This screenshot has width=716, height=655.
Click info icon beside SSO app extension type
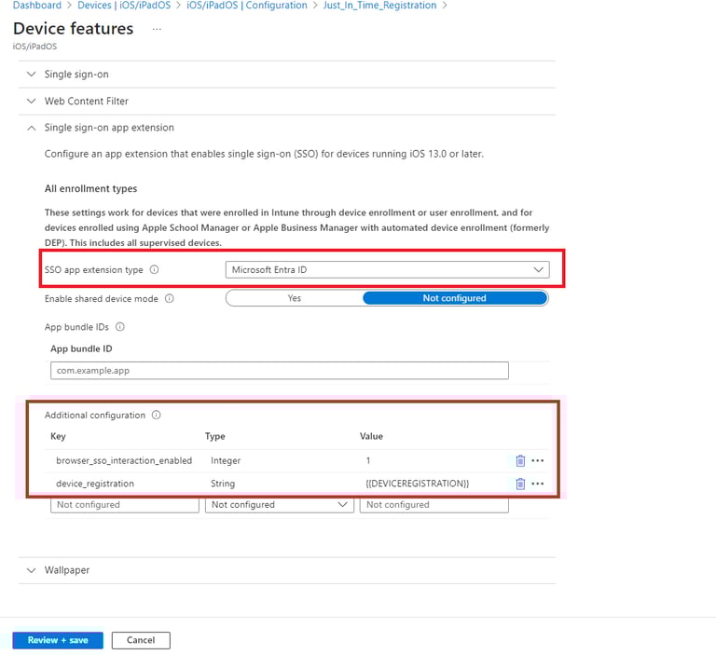[155, 270]
